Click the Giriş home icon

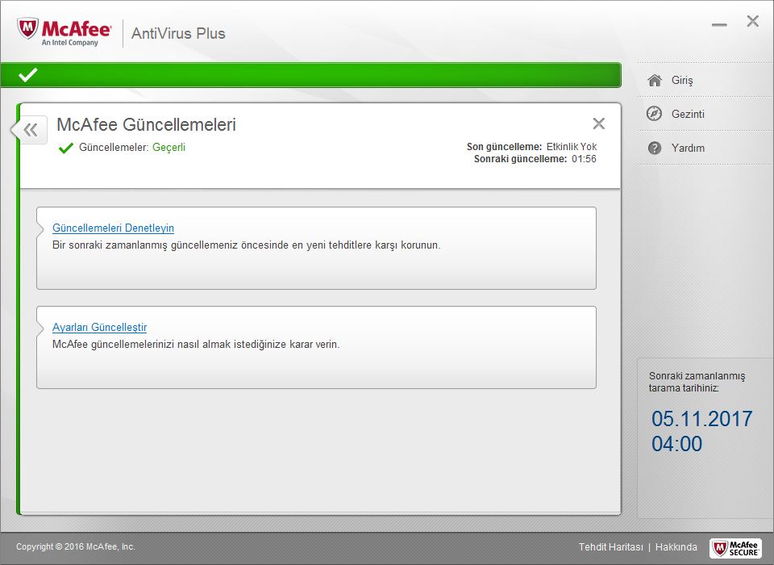pos(655,80)
